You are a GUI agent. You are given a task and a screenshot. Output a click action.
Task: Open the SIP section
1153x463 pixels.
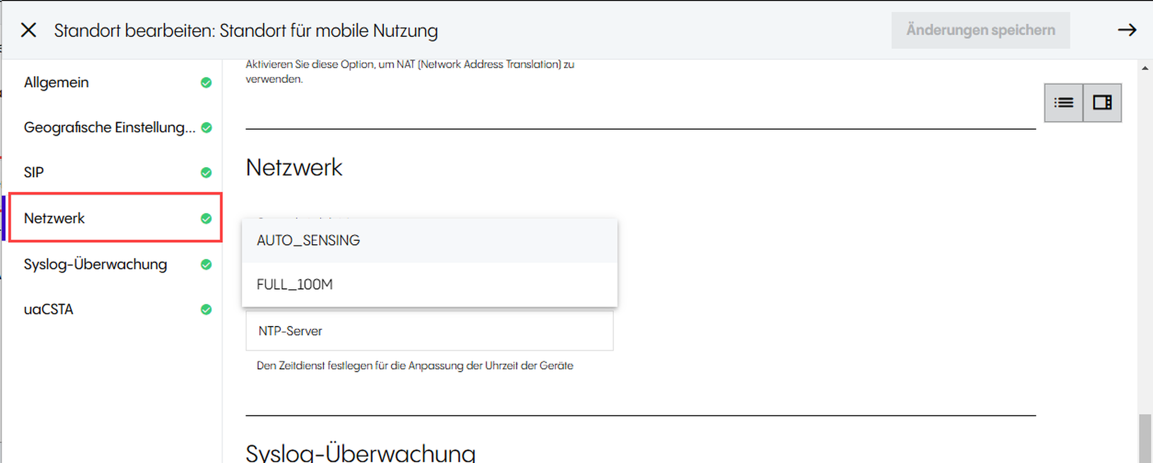click(34, 173)
